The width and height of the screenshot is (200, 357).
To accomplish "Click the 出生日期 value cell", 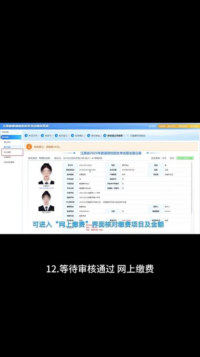I will click(134, 170).
